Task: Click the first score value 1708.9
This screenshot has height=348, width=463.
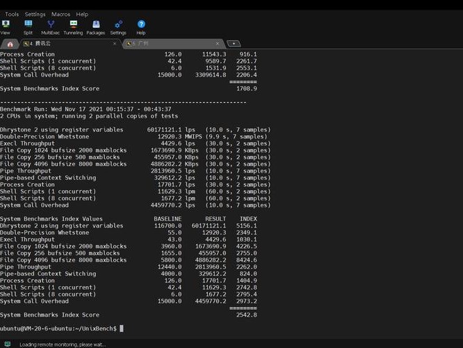Action: point(247,88)
